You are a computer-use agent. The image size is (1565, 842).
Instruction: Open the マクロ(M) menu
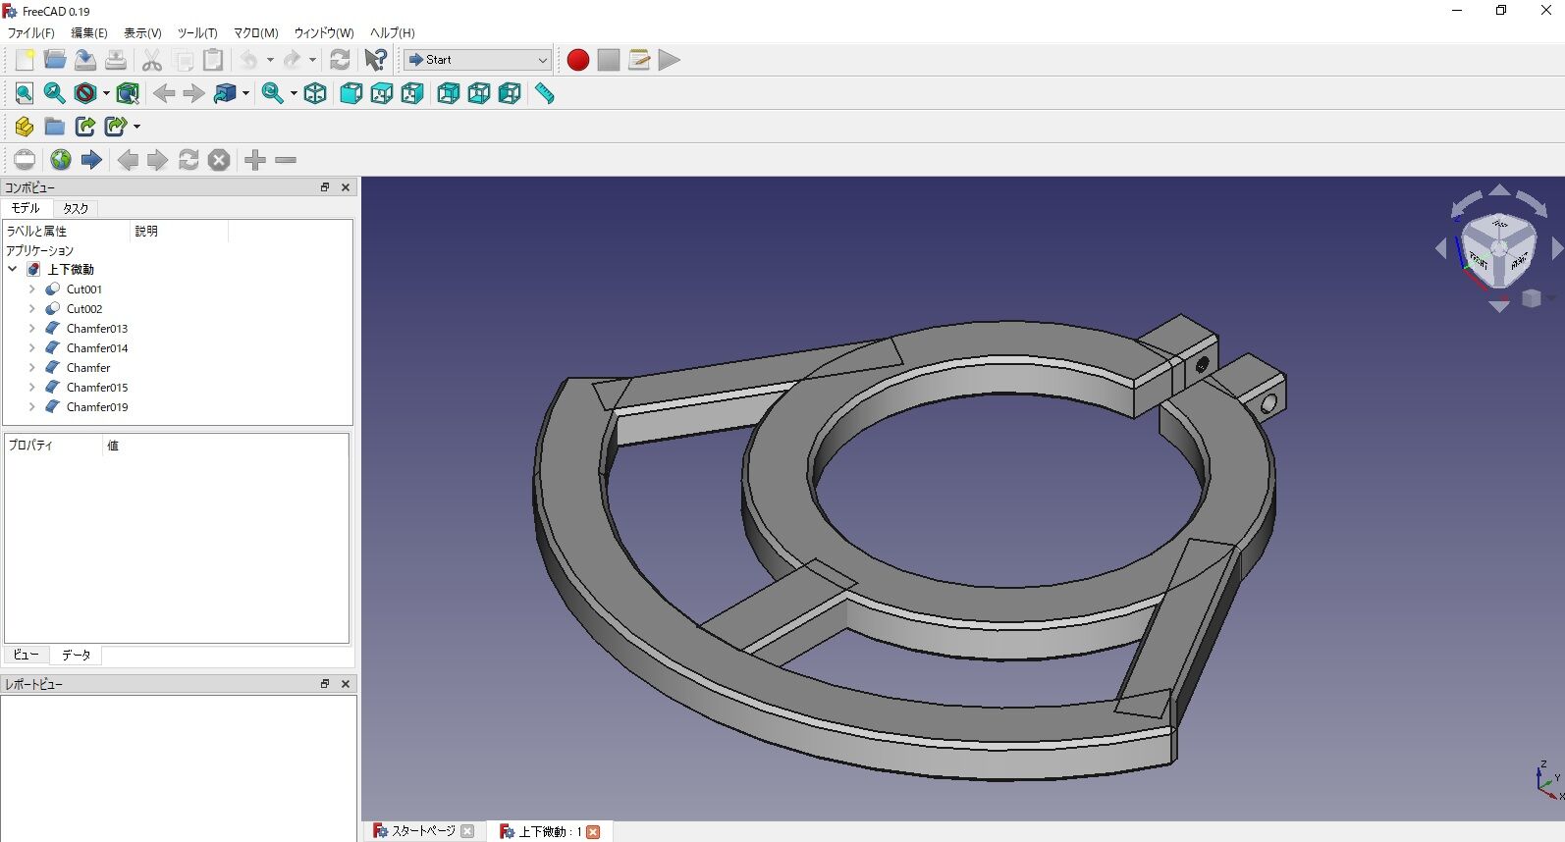point(255,33)
